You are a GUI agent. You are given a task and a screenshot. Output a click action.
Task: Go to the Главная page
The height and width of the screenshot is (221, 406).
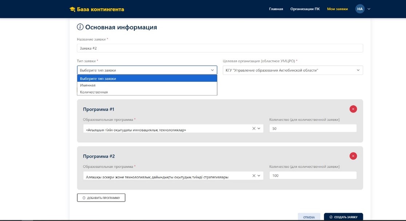[276, 9]
